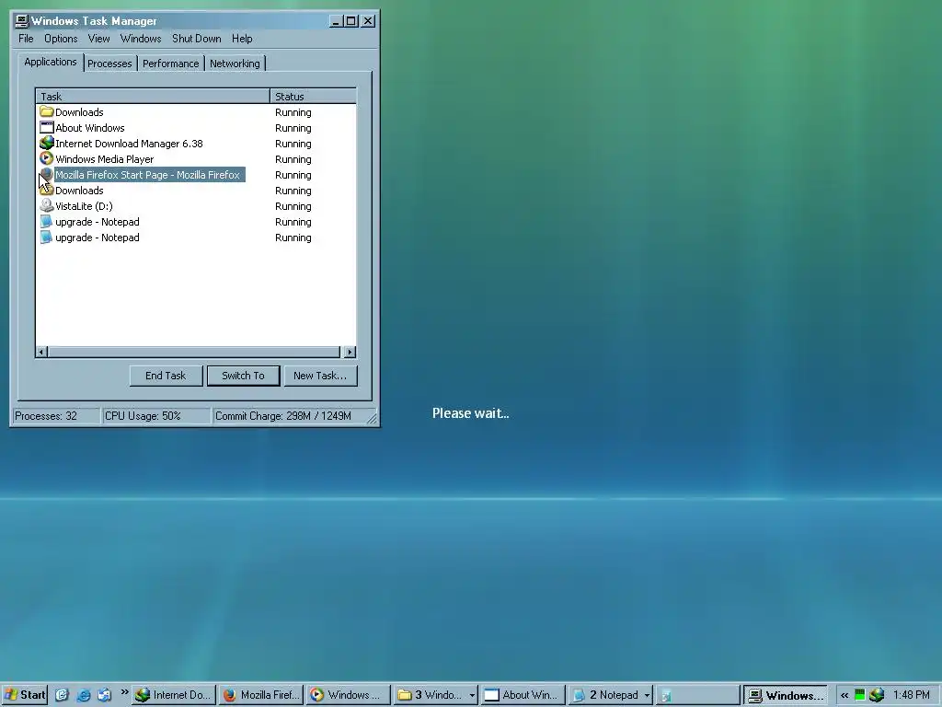
Task: Click the Internet Do... taskbar button
Action: (x=174, y=695)
